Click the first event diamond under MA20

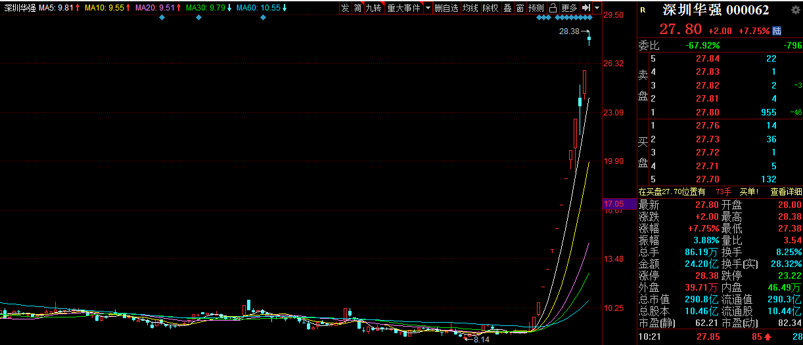162,17
